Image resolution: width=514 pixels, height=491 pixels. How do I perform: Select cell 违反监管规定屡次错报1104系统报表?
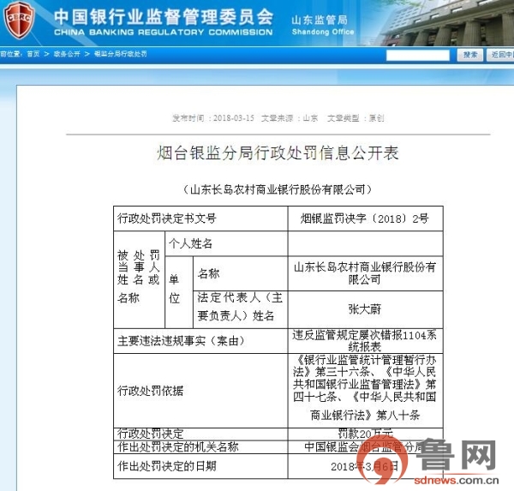click(x=365, y=341)
